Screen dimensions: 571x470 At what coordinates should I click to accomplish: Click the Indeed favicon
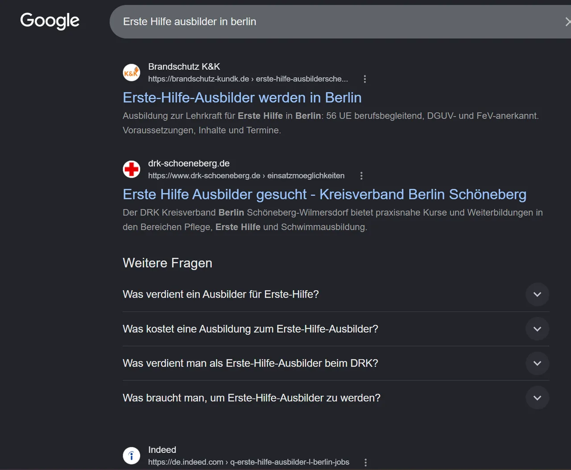(132, 456)
